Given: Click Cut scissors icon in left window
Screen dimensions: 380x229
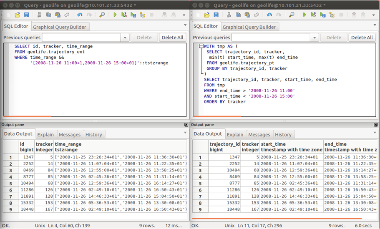Looking at the screenshot, I should click(39, 15).
